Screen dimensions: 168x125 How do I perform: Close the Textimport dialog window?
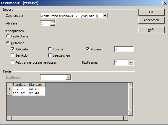165,3
